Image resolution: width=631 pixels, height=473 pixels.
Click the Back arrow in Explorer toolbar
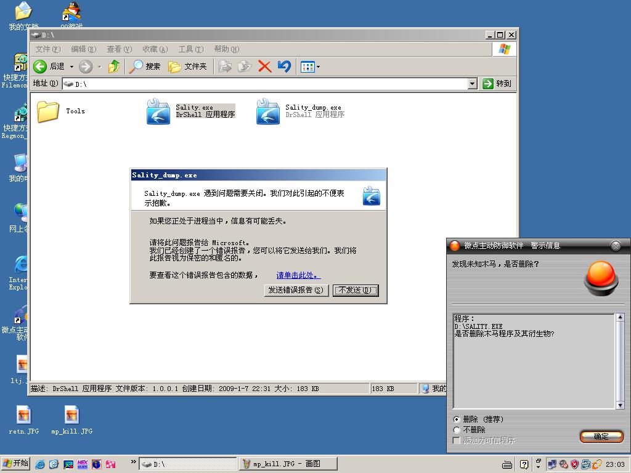(x=41, y=67)
